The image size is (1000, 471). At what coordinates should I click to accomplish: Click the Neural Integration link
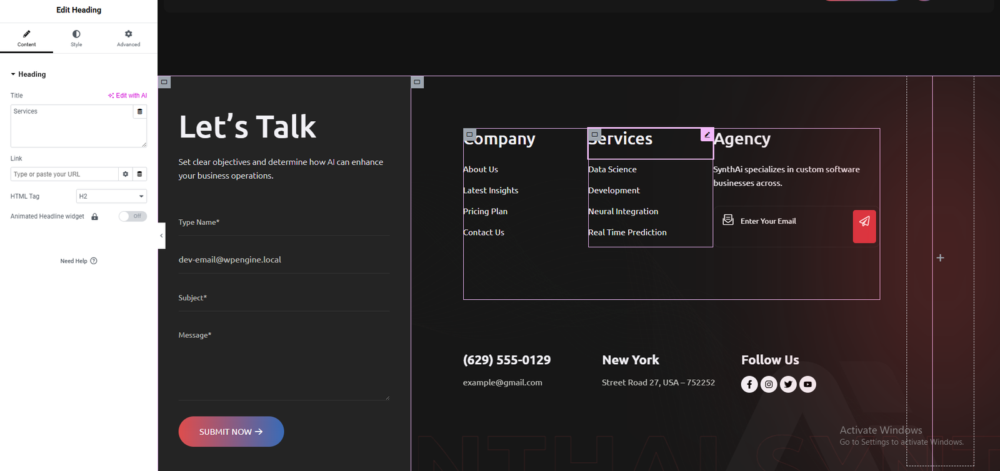623,211
